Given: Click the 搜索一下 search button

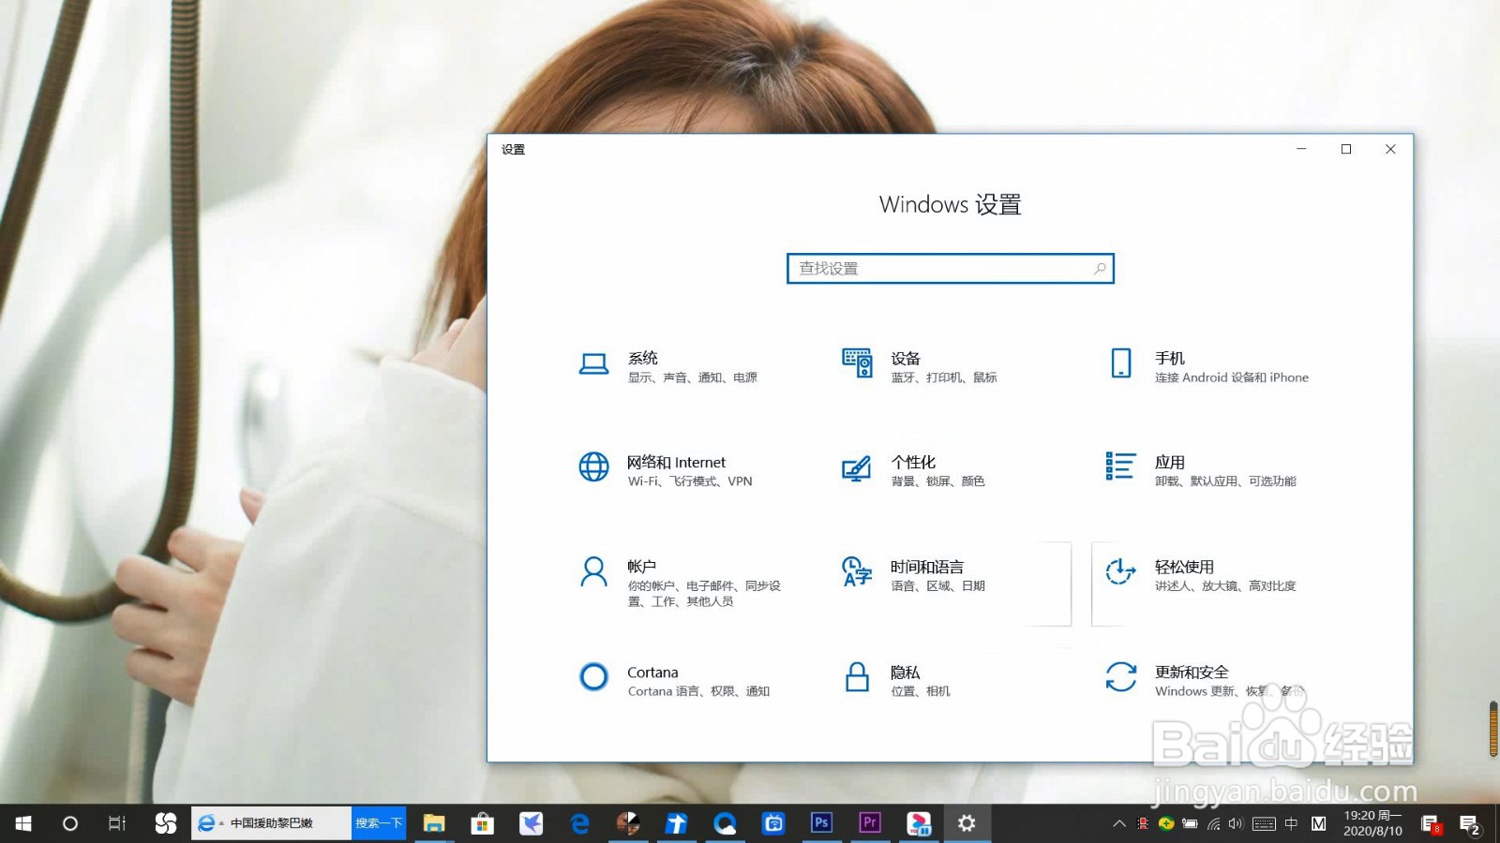Looking at the screenshot, I should coord(378,823).
